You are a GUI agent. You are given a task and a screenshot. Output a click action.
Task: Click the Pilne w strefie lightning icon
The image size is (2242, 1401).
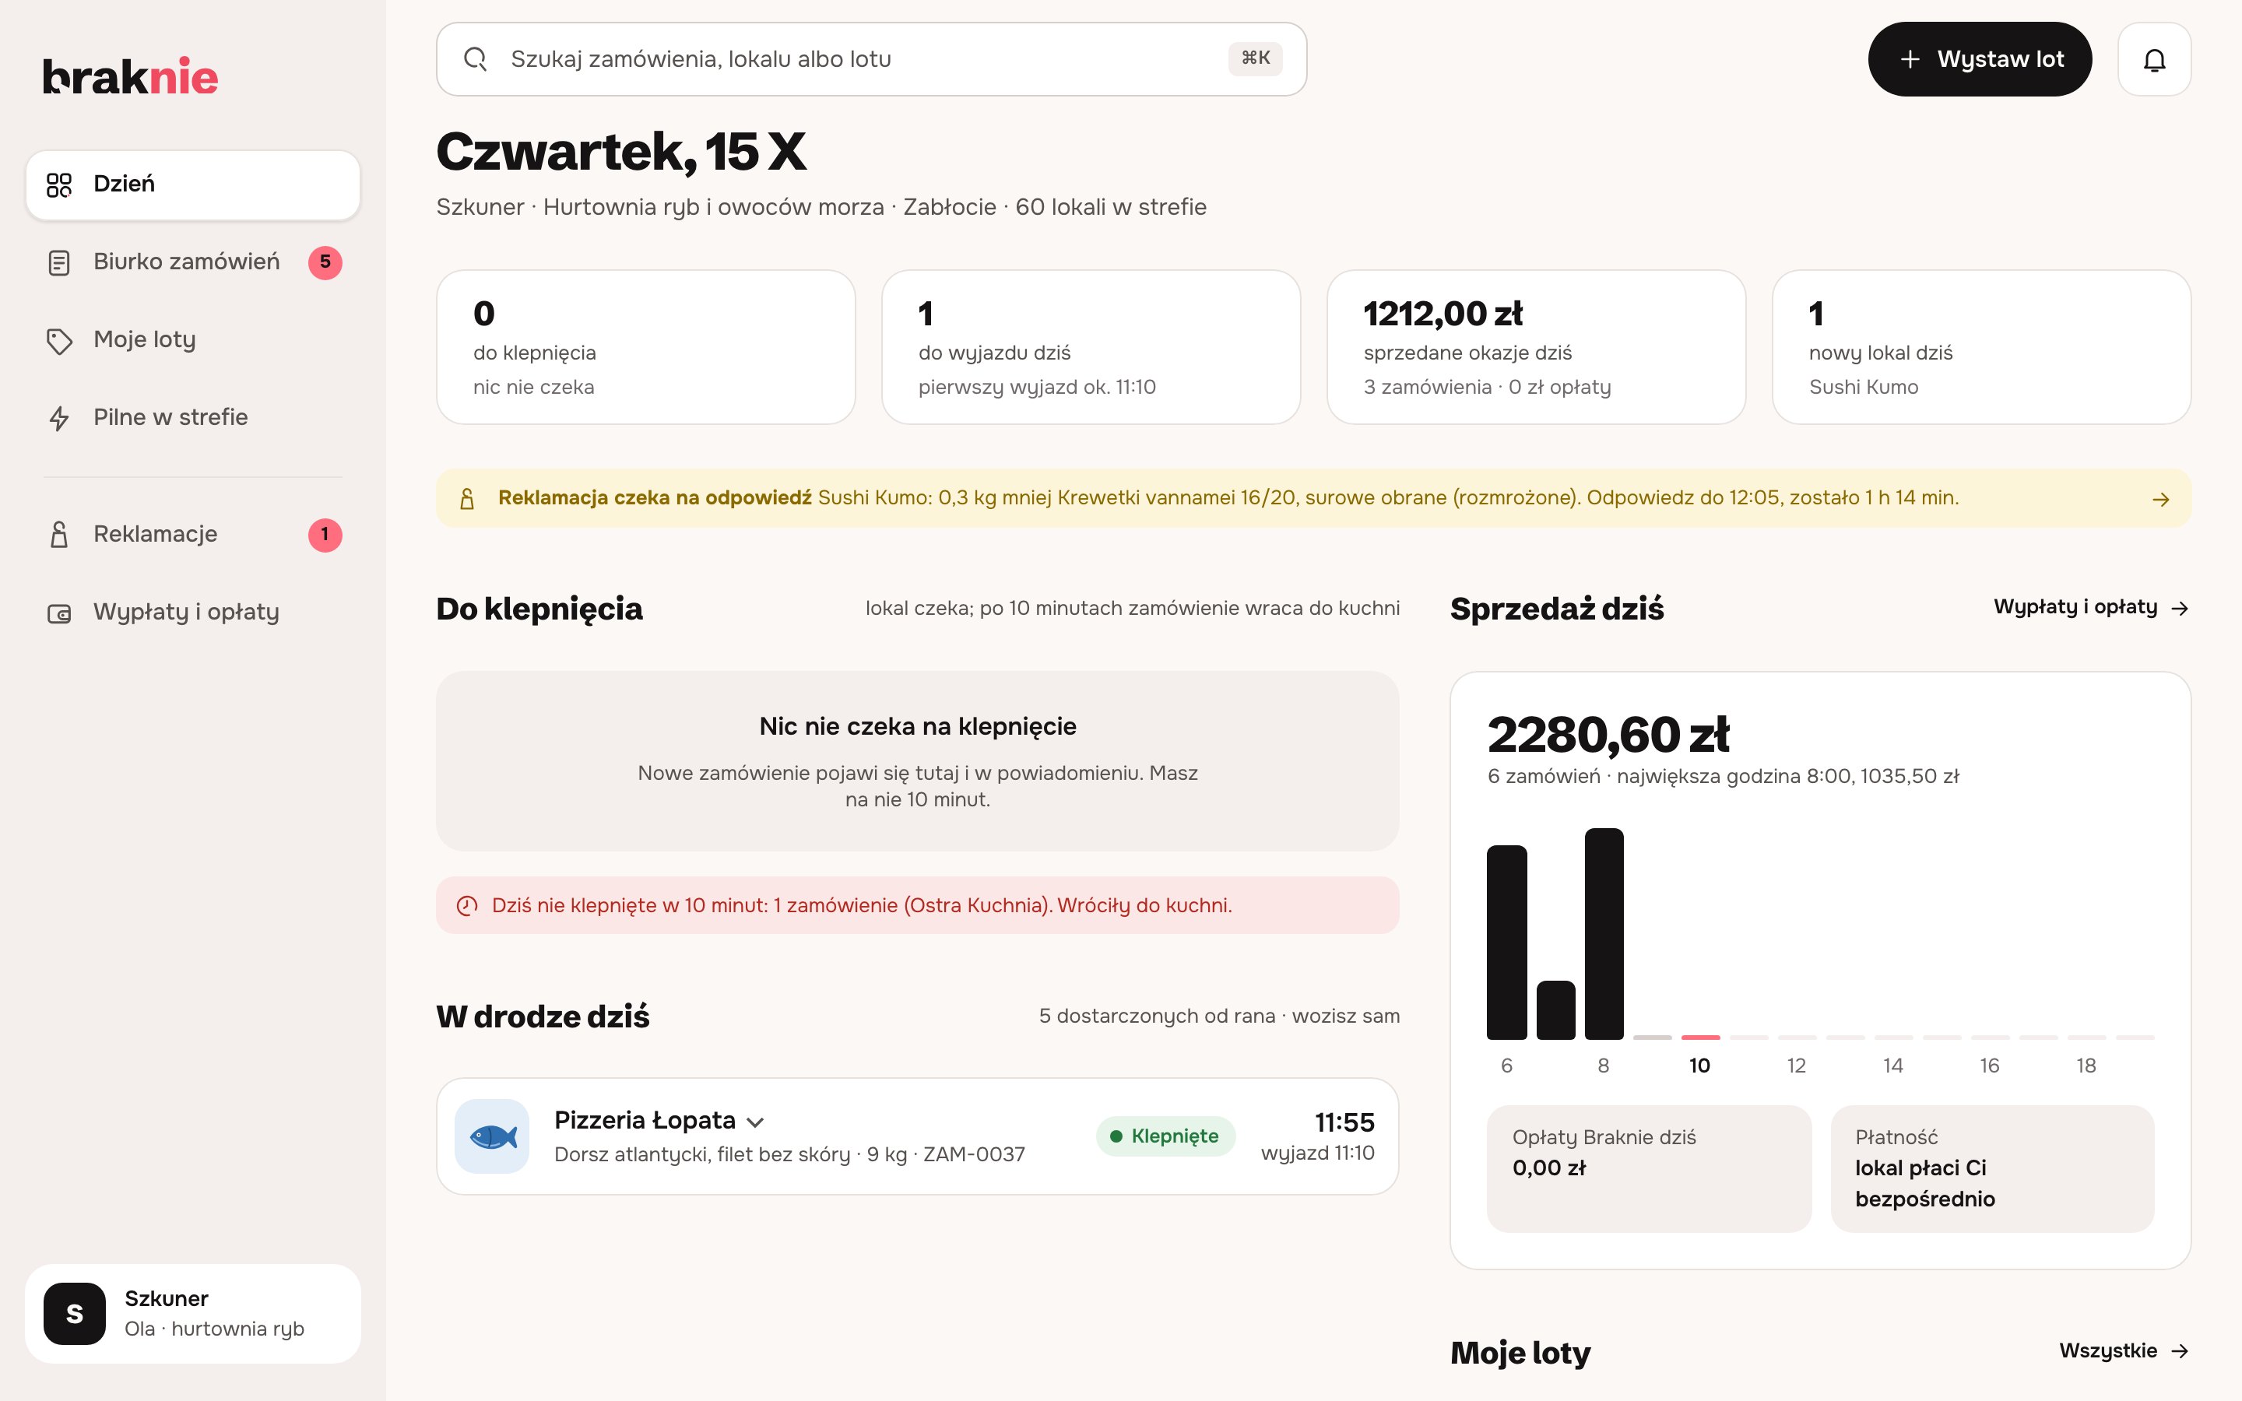pyautogui.click(x=59, y=418)
